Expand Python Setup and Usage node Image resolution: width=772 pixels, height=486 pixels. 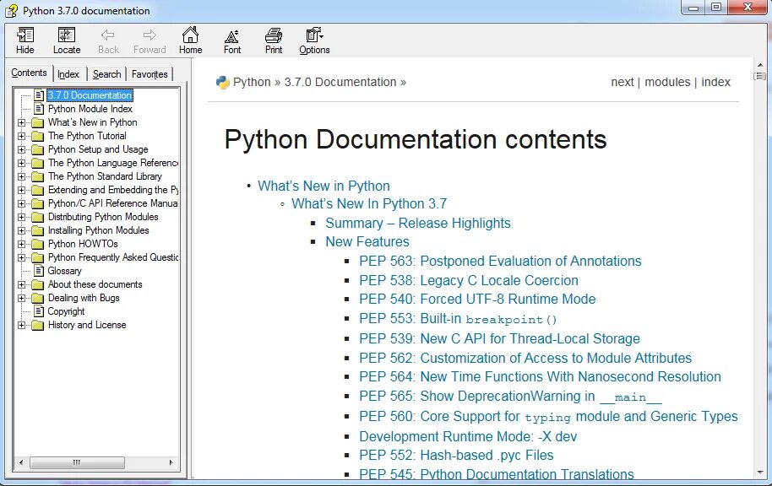click(x=21, y=149)
